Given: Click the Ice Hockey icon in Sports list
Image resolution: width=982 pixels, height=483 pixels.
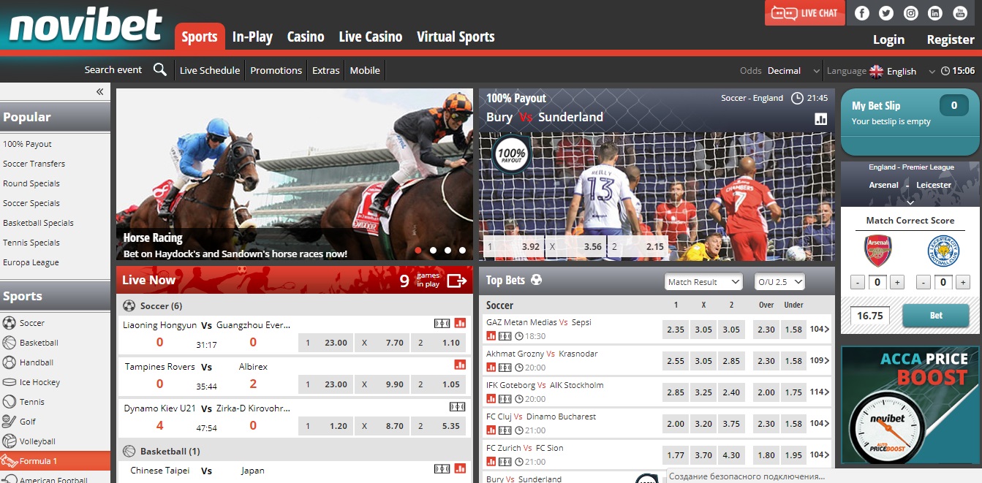Looking at the screenshot, I should (10, 382).
